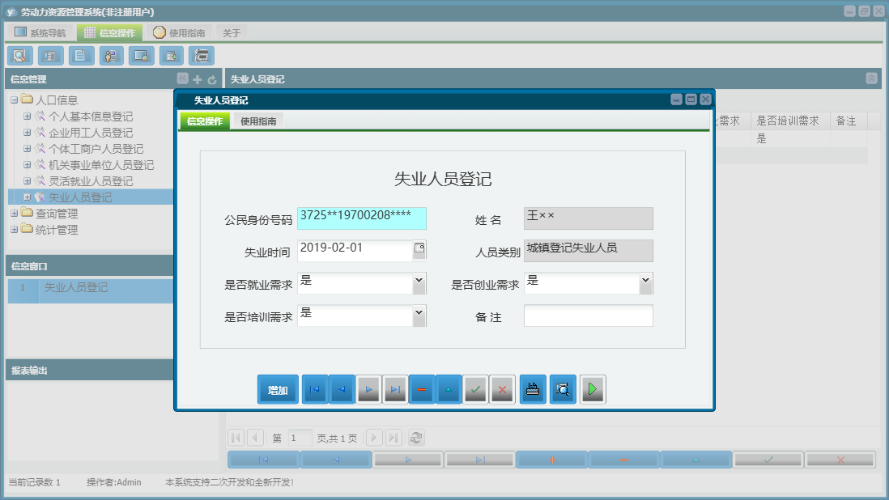
Task: Click inside the 备注 input field
Action: [589, 316]
